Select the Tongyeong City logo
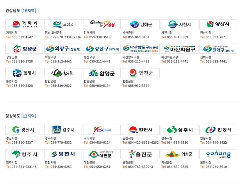This screenshot has width=250, height=191. pos(24,73)
